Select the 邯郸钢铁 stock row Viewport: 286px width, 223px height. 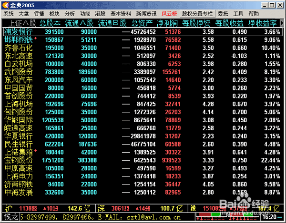click(143, 40)
